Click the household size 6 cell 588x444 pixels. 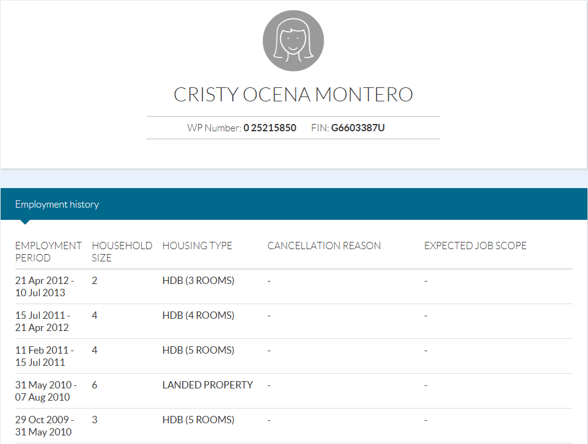tap(95, 385)
